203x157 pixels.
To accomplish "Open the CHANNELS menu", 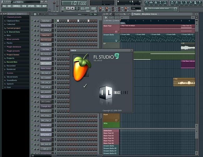I will pyautogui.click(x=17, y=6).
